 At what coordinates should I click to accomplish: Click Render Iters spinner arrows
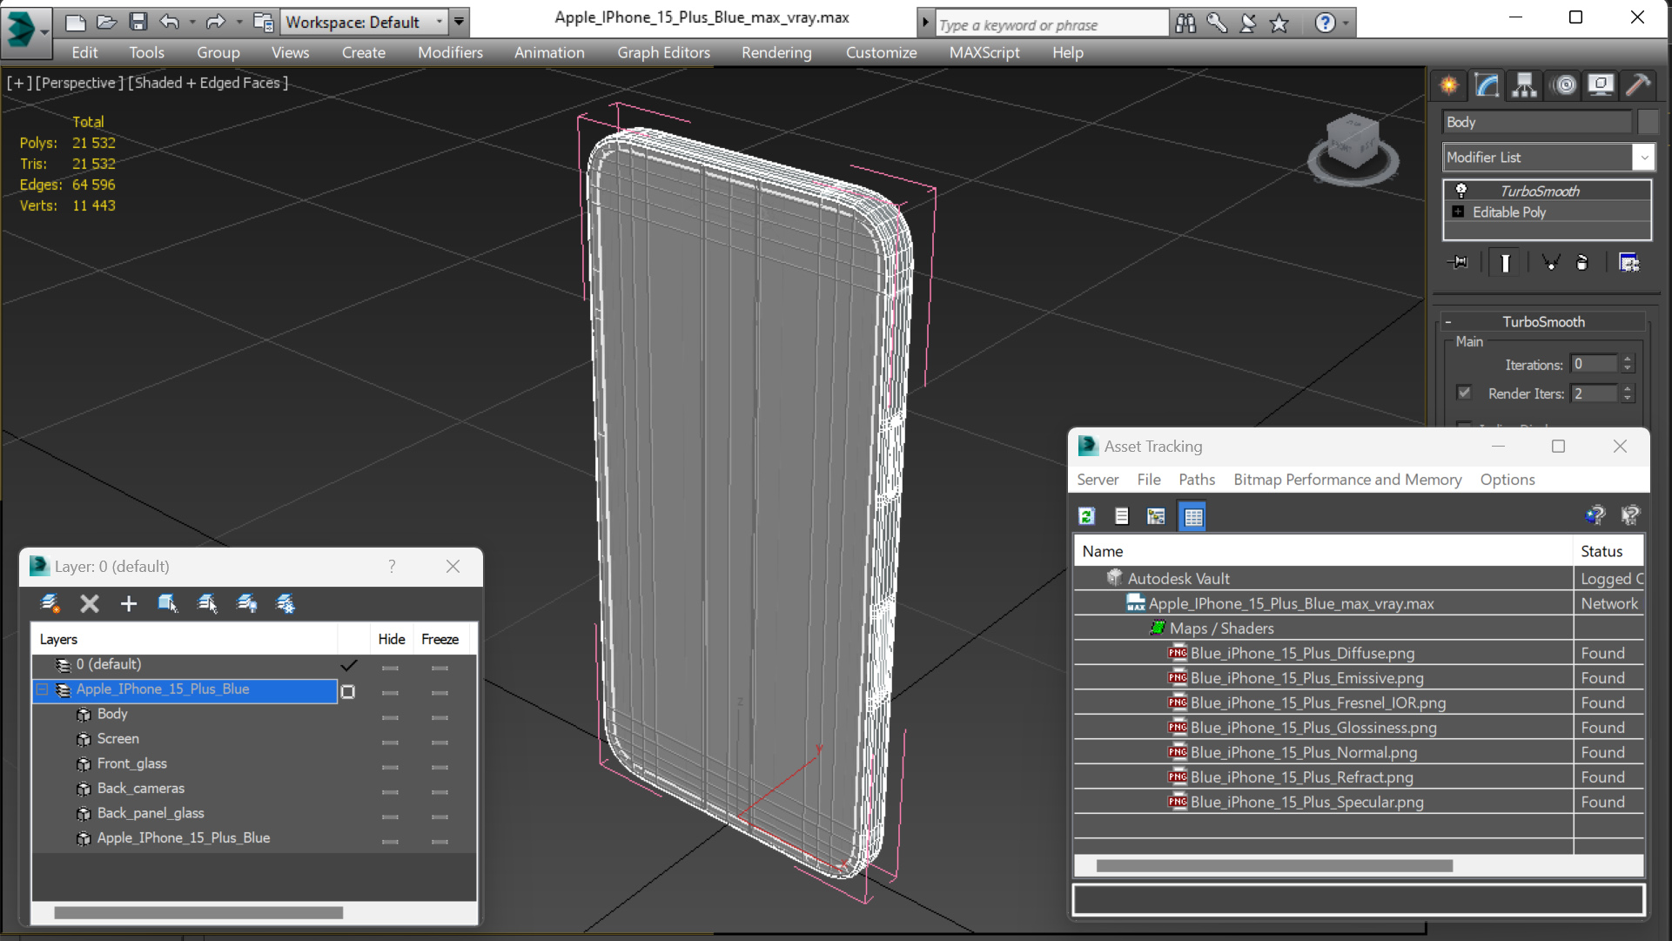click(x=1627, y=393)
